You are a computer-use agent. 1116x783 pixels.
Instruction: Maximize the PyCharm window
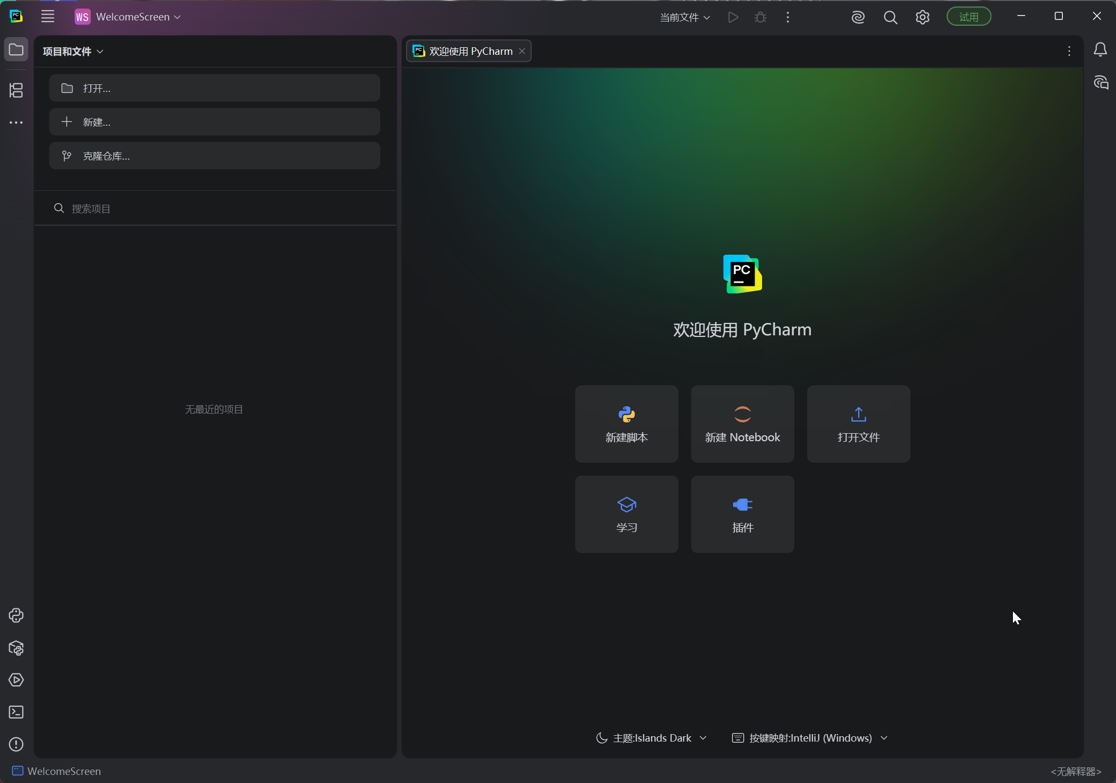(x=1059, y=16)
